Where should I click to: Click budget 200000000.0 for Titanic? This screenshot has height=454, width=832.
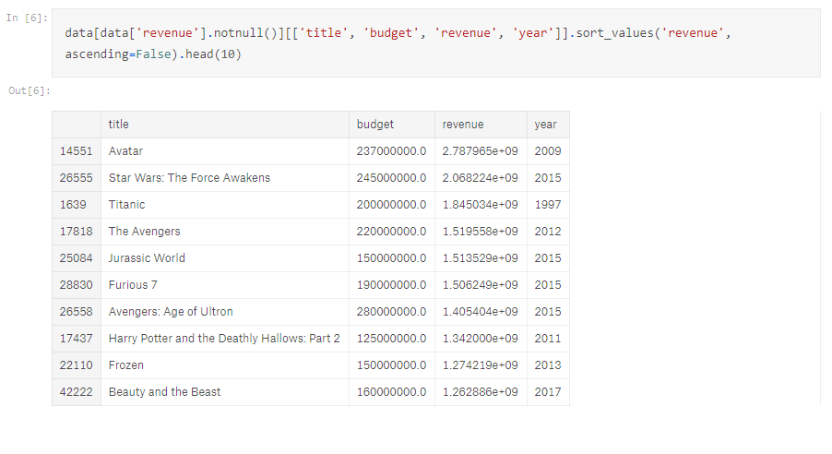tap(392, 205)
